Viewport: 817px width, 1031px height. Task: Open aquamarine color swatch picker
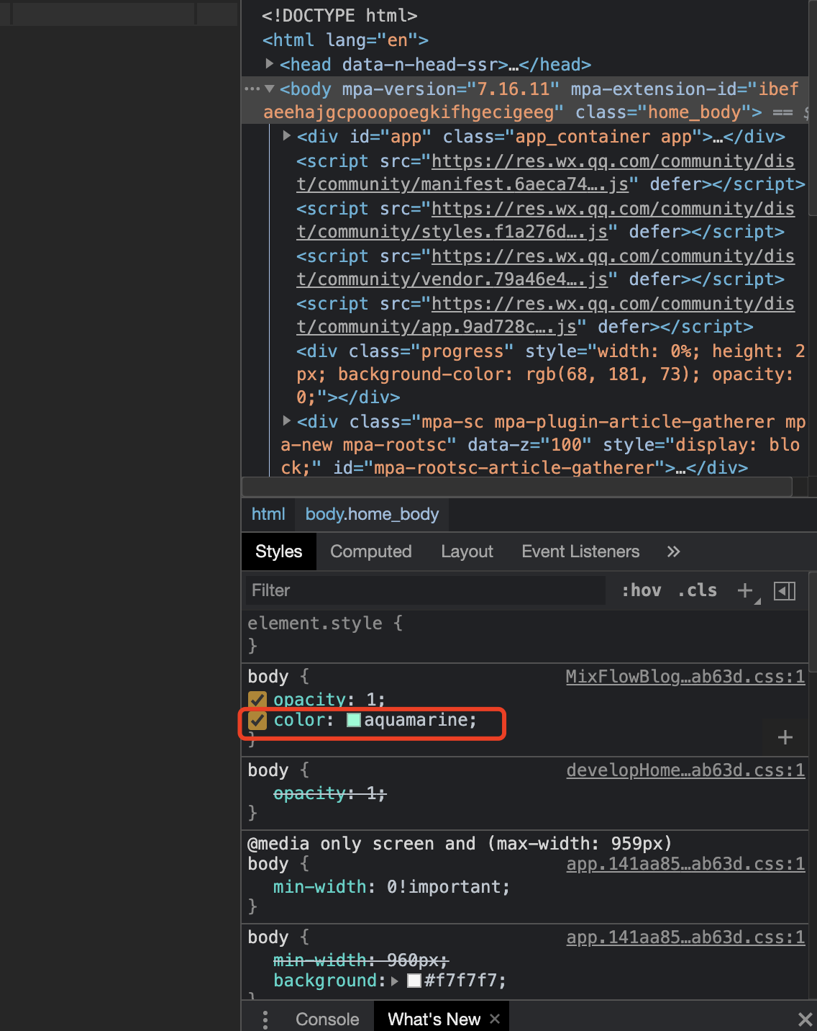coord(354,720)
